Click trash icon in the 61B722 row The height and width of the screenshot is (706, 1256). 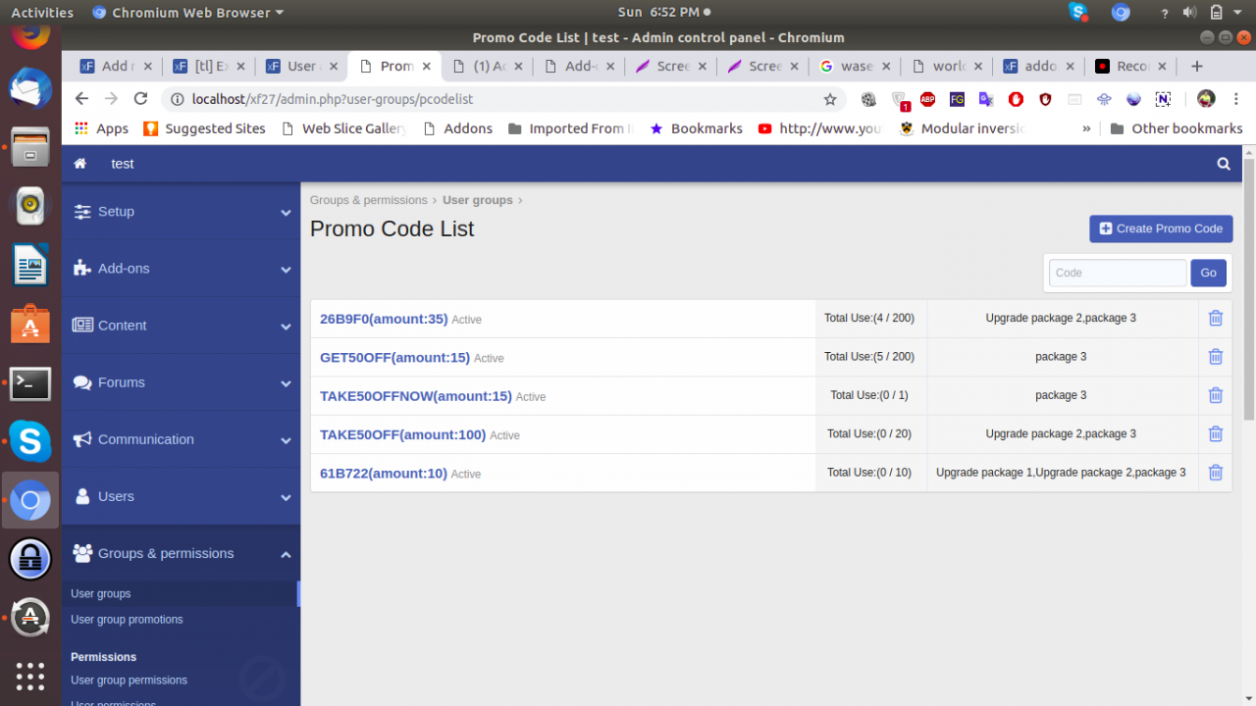1215,473
